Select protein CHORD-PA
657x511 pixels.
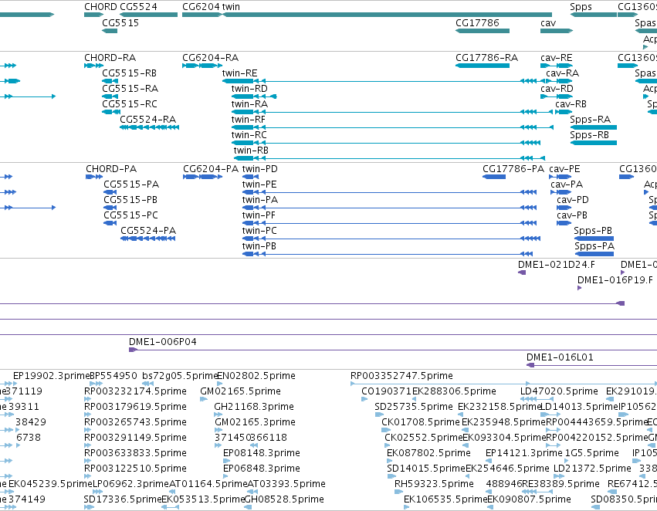111,169
